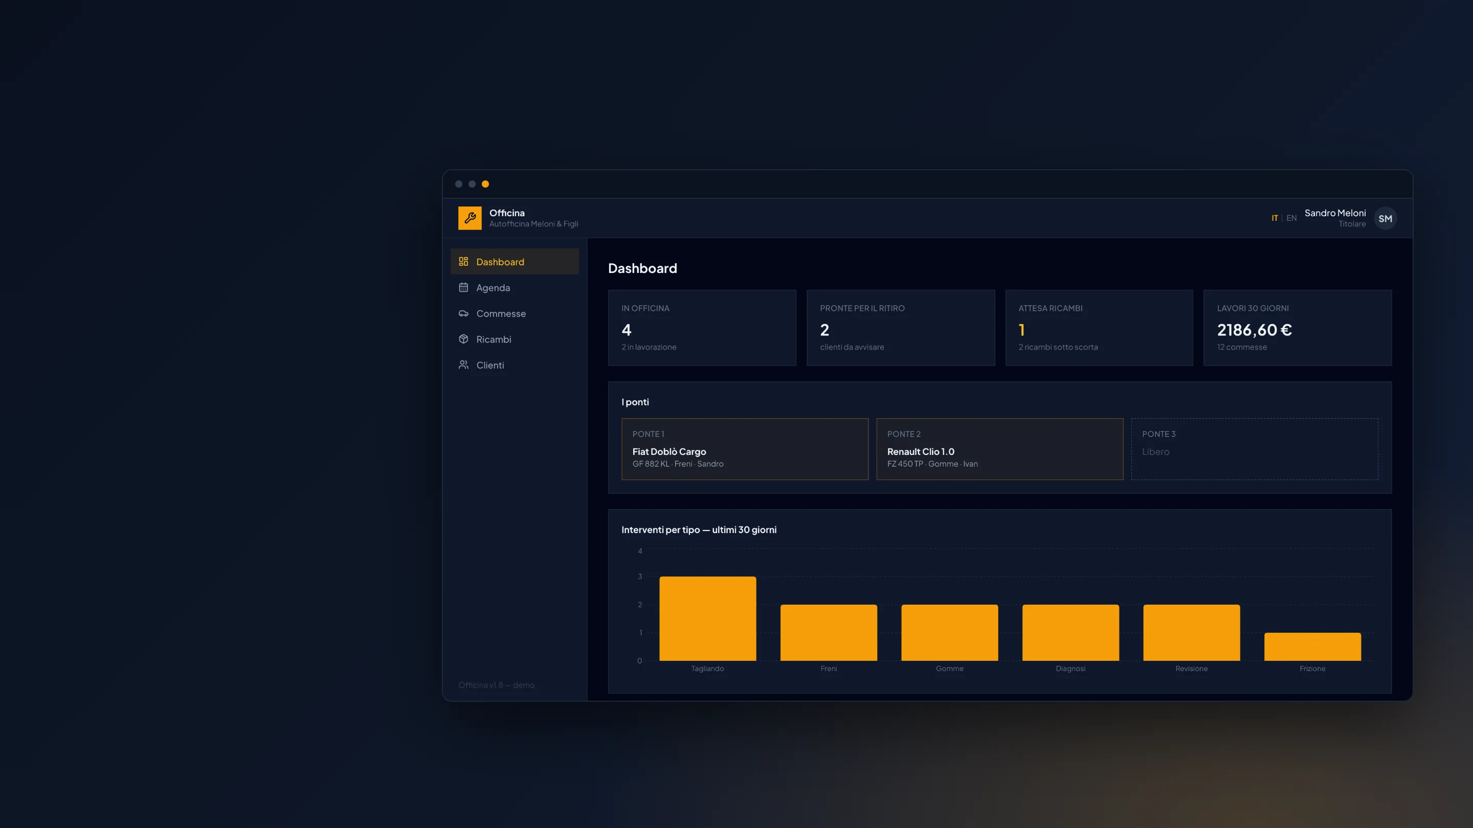The height and width of the screenshot is (828, 1473).
Task: Open the Commesse section
Action: click(x=515, y=313)
